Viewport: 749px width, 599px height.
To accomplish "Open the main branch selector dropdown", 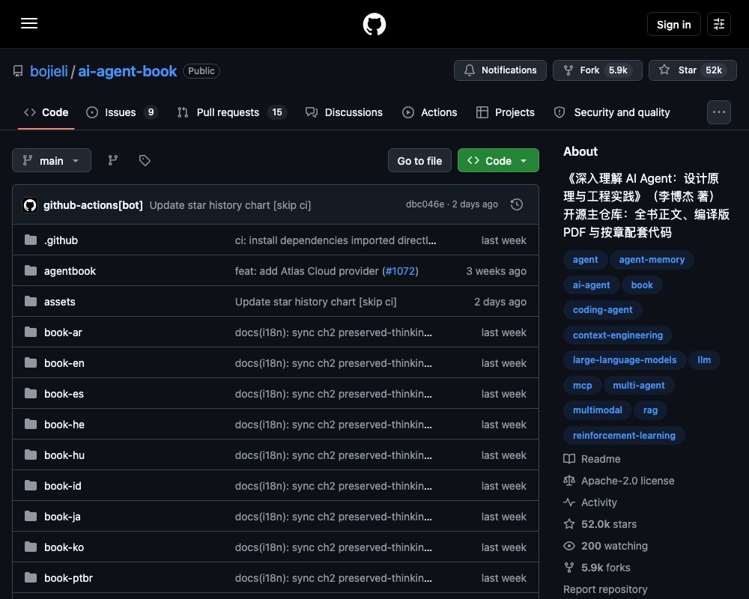I will point(52,160).
